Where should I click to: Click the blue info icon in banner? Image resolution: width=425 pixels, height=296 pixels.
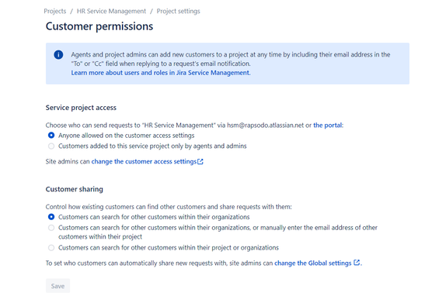pos(58,54)
